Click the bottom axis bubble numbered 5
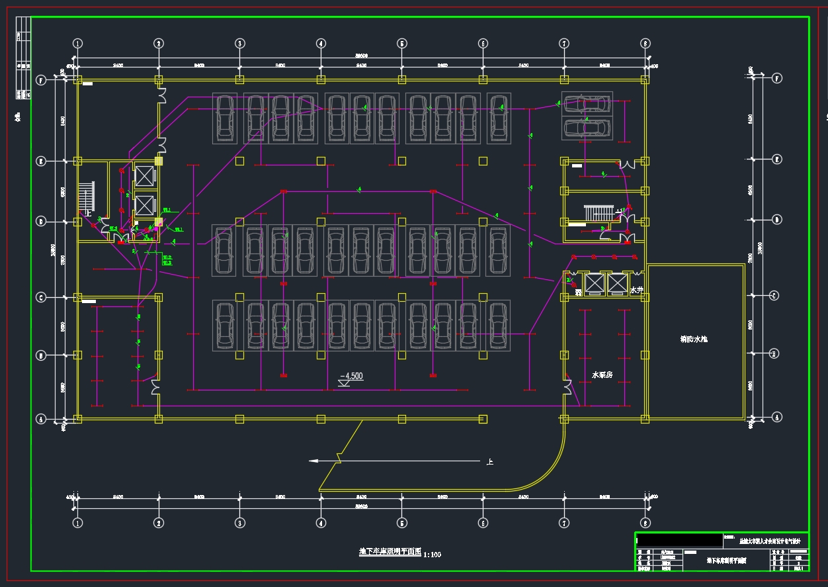Viewport: 828px width, 587px height. 402,523
